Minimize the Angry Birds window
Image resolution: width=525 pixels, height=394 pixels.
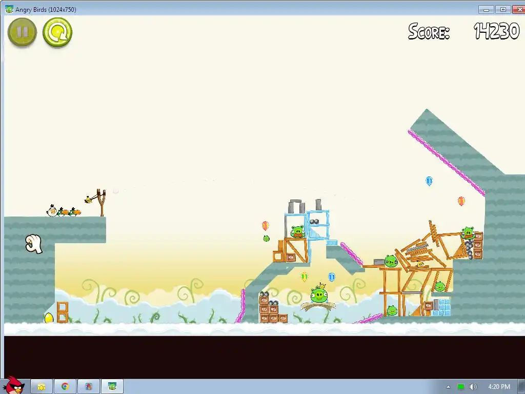pos(487,9)
